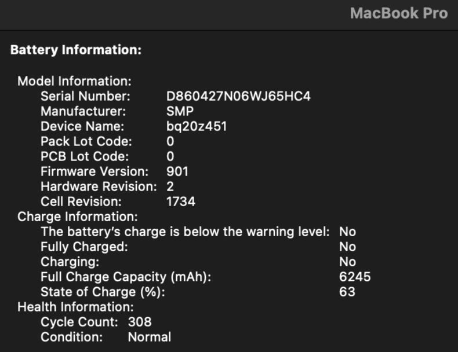
Task: Select Firmware Version value 901
Action: coord(177,171)
